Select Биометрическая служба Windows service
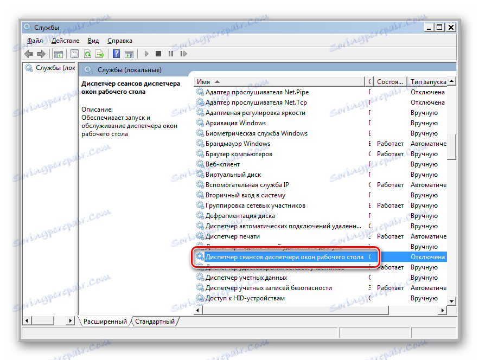 256,133
